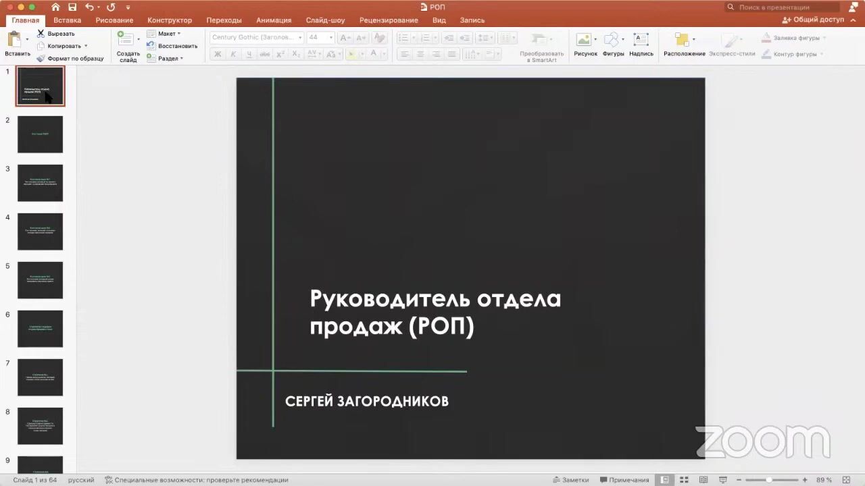Open the Примечания comments pane
This screenshot has width=865, height=486.
pos(624,480)
